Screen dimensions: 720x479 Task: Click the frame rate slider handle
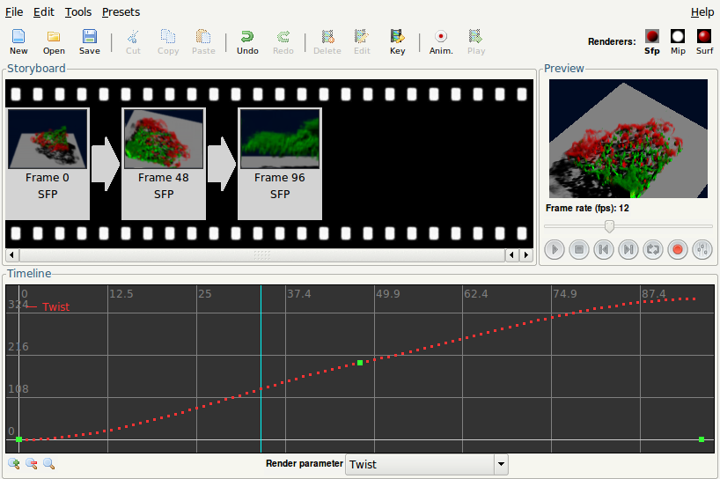pos(608,226)
